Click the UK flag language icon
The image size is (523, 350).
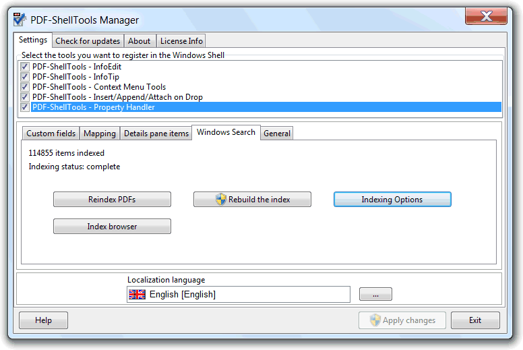(x=137, y=295)
